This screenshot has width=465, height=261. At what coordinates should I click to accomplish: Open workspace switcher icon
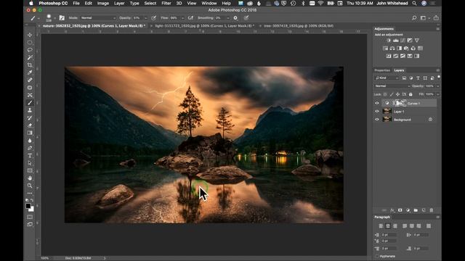coord(423,18)
